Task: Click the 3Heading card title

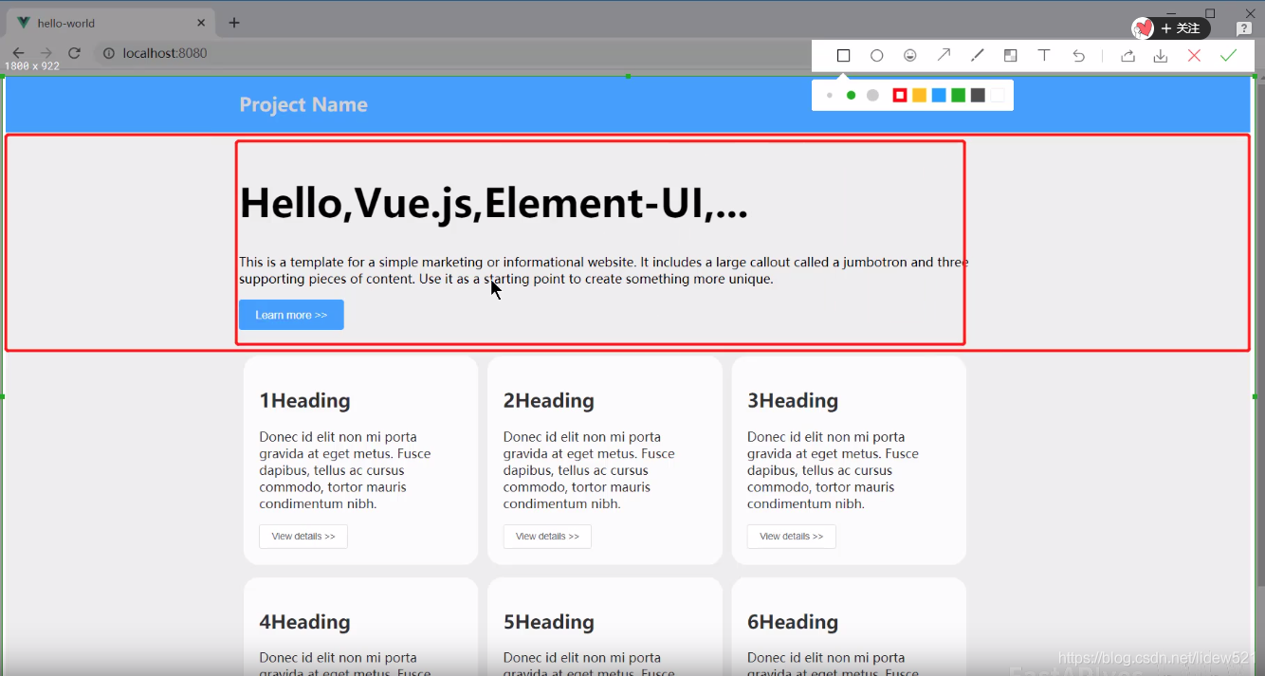Action: coord(793,401)
